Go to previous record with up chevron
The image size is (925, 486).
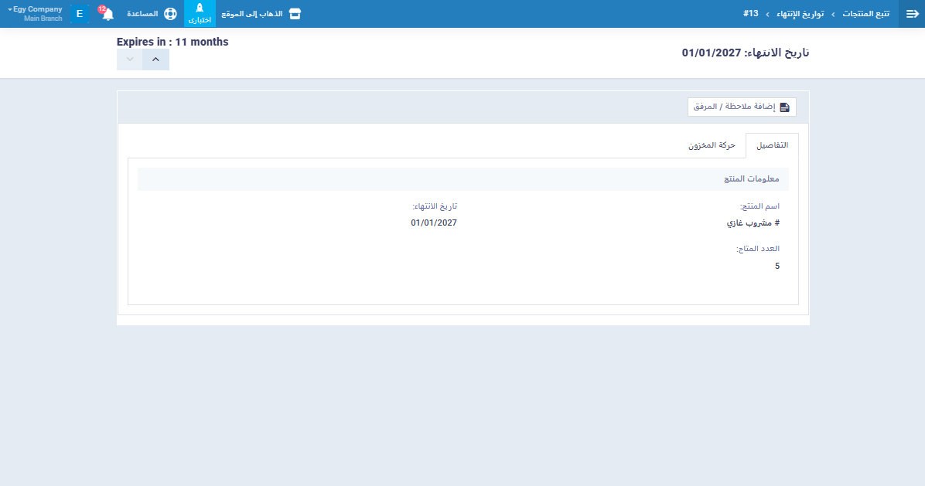(x=155, y=59)
